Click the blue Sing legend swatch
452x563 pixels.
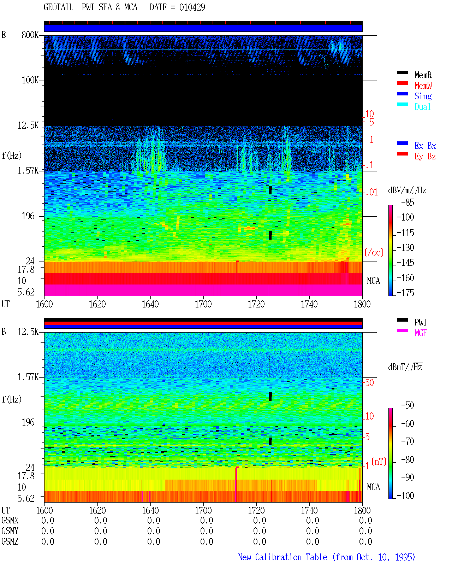[403, 94]
